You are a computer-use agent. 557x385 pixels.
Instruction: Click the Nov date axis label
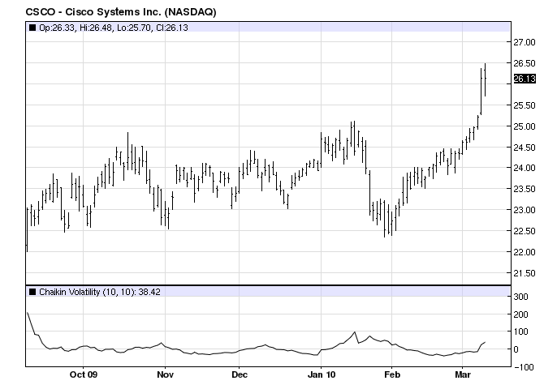click(165, 374)
